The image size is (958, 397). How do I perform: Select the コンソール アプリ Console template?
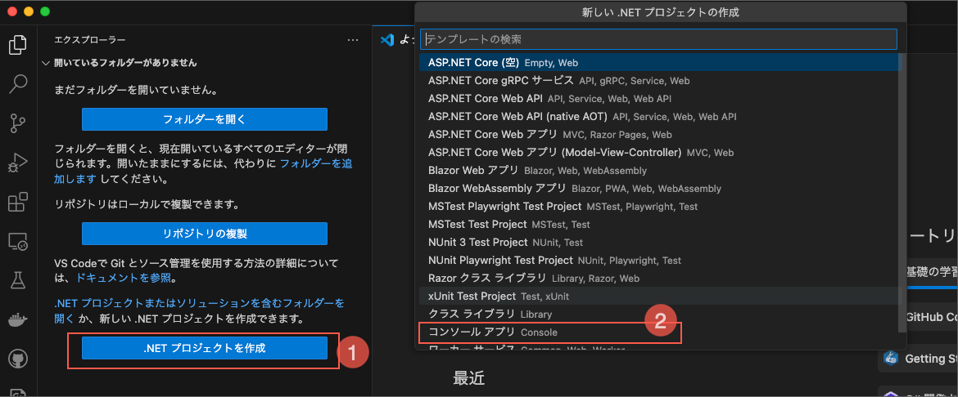pyautogui.click(x=658, y=332)
